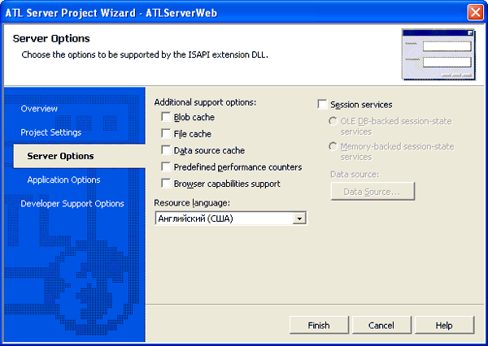The height and width of the screenshot is (346, 488).
Task: Open the Resource language dropdown arrow
Action: (x=299, y=218)
